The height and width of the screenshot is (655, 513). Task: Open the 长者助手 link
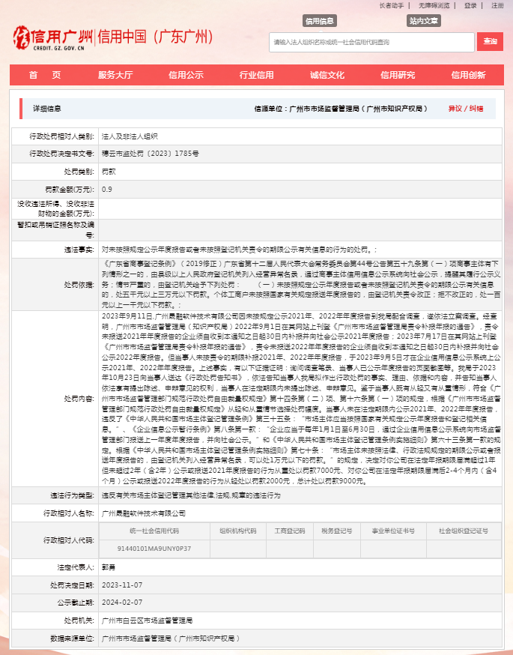click(x=391, y=5)
